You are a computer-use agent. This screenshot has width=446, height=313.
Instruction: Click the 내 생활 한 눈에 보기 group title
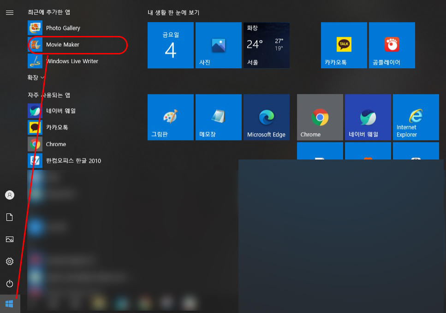pyautogui.click(x=173, y=12)
